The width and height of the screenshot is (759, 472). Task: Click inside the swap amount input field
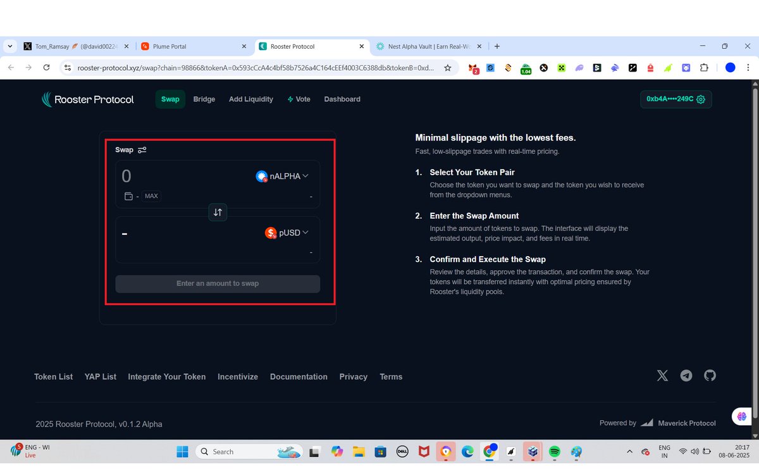click(x=158, y=175)
